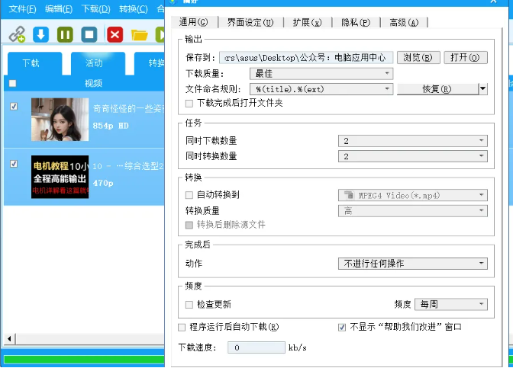The image size is (513, 368).
Task: Switch to the 界面设定(U) tab
Action: coord(250,23)
